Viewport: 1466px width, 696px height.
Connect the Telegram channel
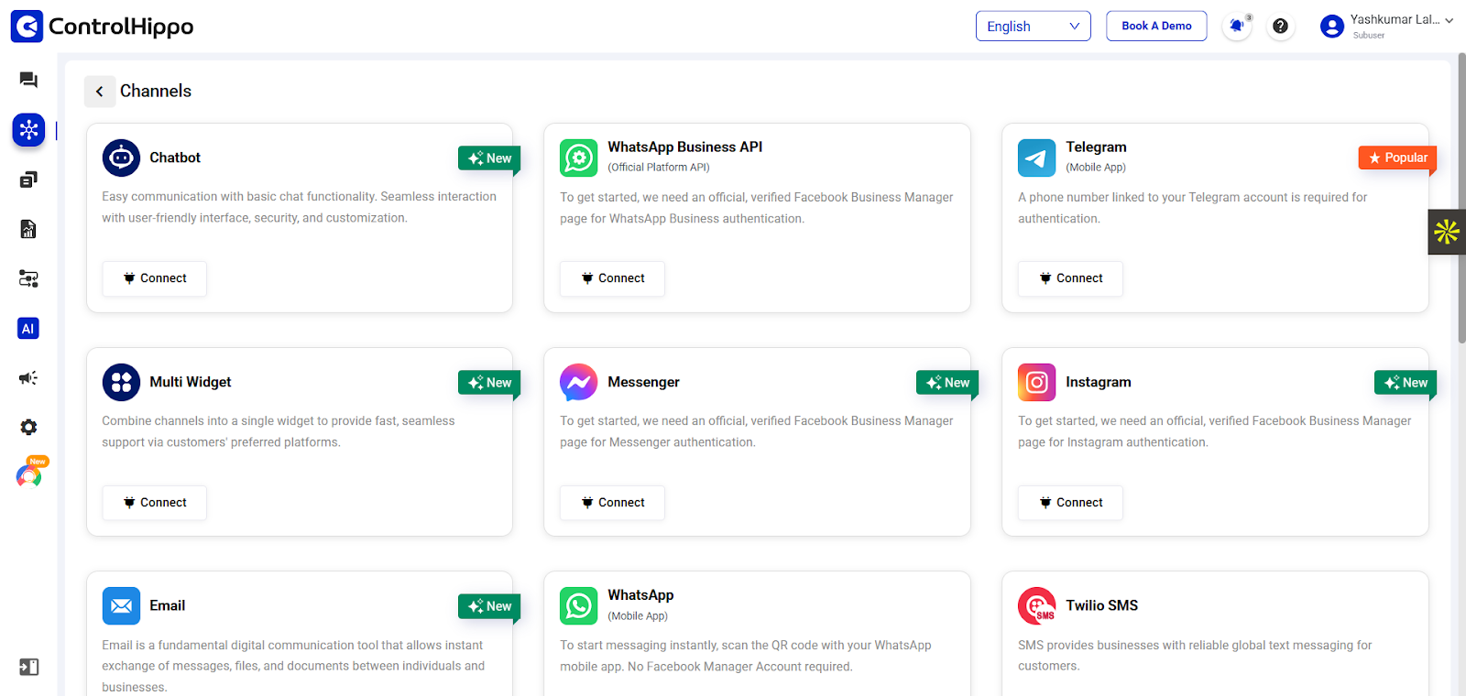coord(1071,278)
